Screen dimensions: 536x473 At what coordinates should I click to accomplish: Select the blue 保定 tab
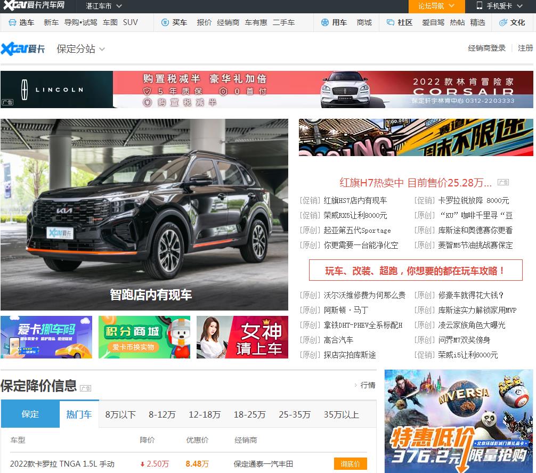coord(30,414)
